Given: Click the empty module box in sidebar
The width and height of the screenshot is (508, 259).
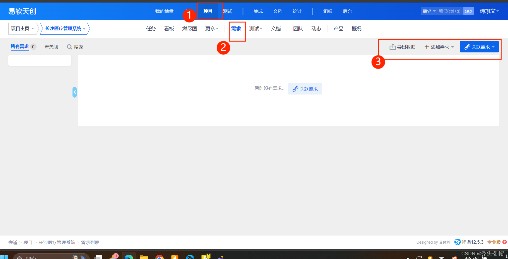Looking at the screenshot, I should pos(40,60).
